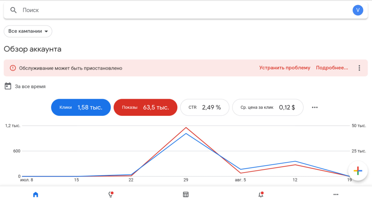372x201 pixels.
Task: Click the red warning exclamation icon
Action: point(13,68)
